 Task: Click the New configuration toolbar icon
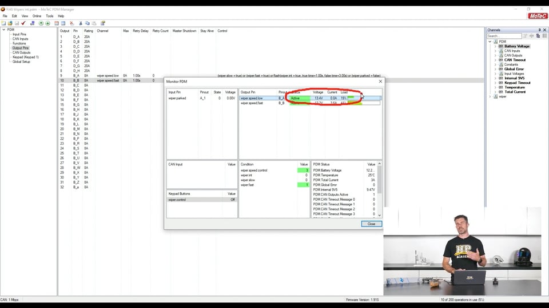(3, 23)
